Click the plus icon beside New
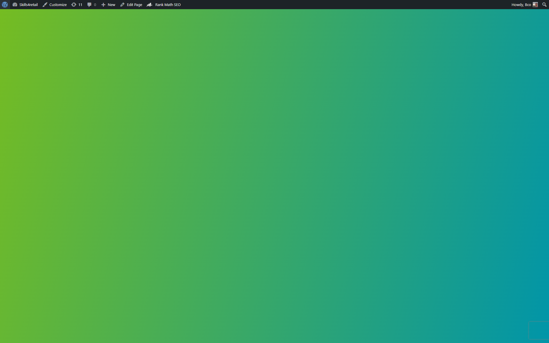549x343 pixels. pos(103,5)
